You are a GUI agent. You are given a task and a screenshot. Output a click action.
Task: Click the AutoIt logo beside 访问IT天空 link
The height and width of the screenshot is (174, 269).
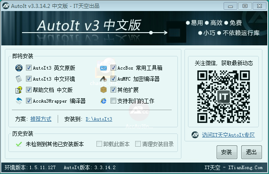[x=195, y=135]
